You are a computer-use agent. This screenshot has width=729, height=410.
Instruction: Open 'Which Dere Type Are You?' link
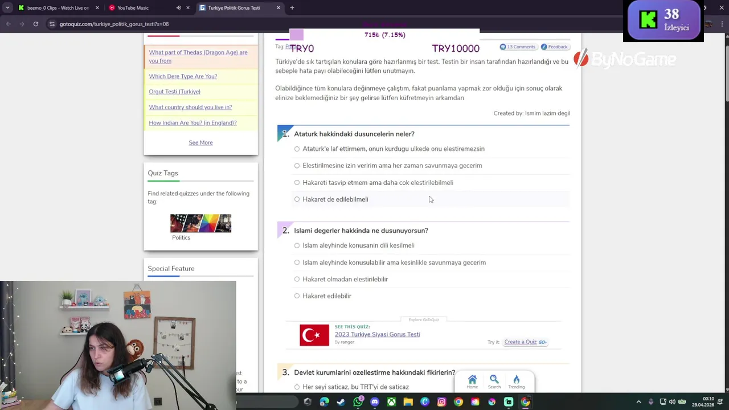(x=183, y=76)
